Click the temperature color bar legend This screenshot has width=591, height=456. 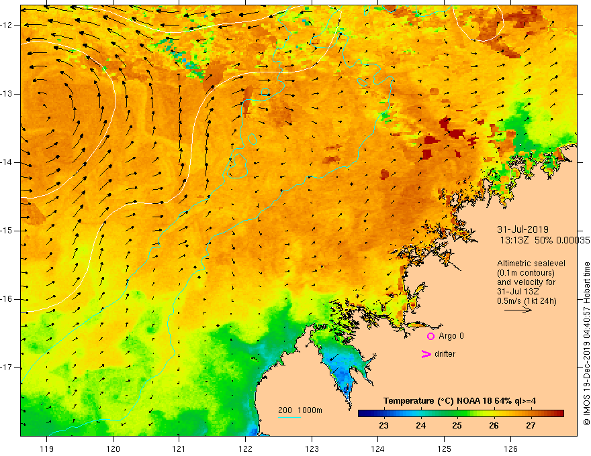pos(461,414)
